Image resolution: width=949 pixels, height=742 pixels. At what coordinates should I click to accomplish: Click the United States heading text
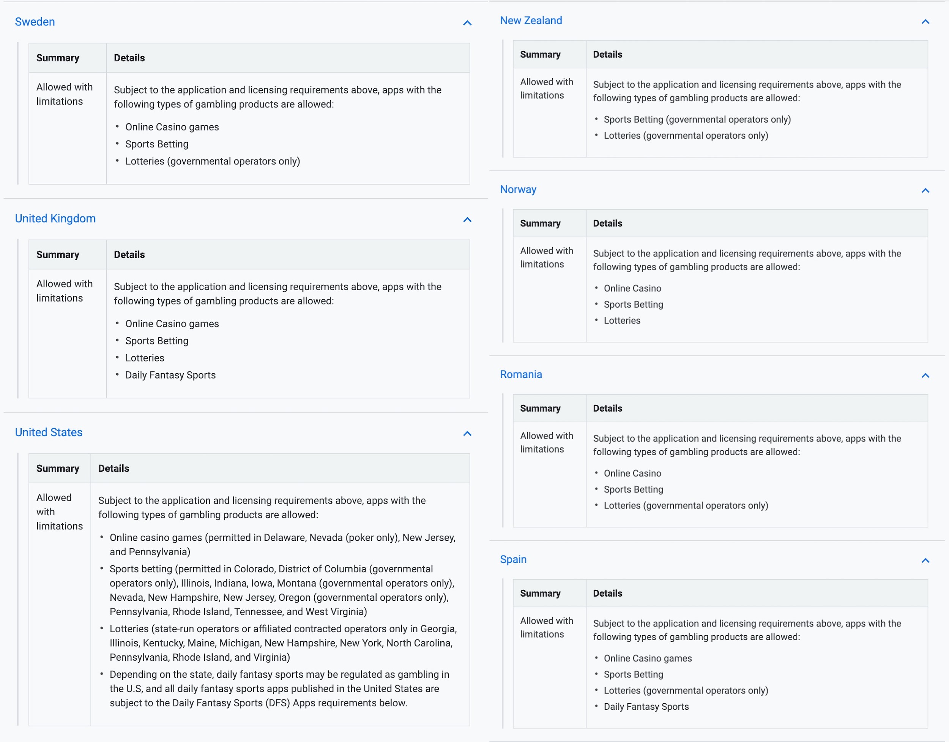click(x=49, y=433)
